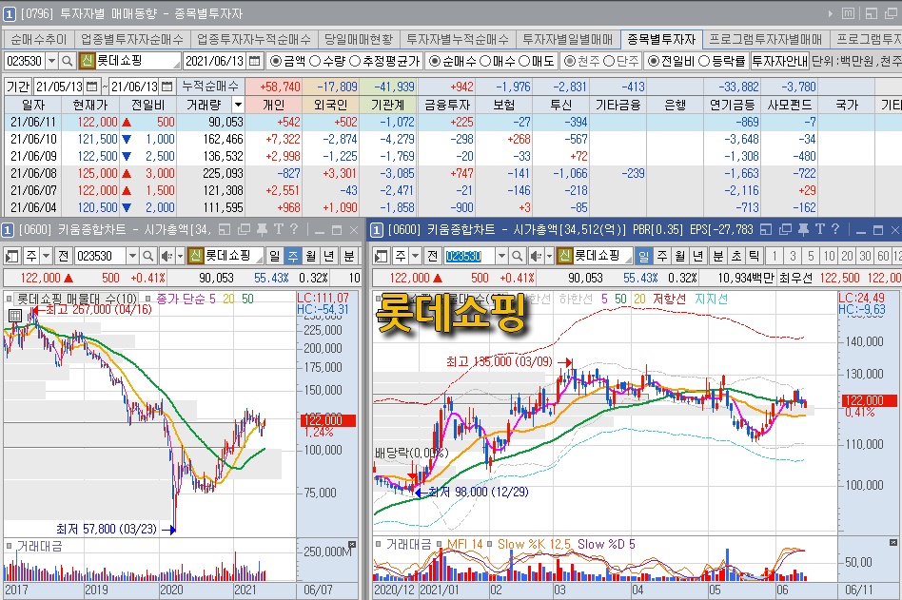The width and height of the screenshot is (902, 600).
Task: Open calendar for end date 21/06/13
Action: tap(167, 87)
